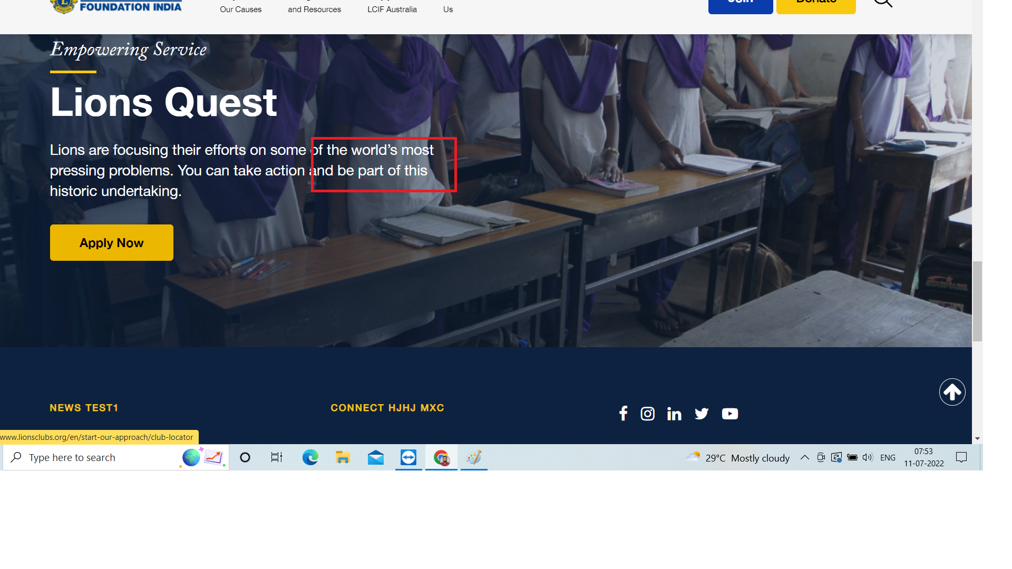The height and width of the screenshot is (569, 1012).
Task: Open the Us navigation menu item
Action: 447,9
